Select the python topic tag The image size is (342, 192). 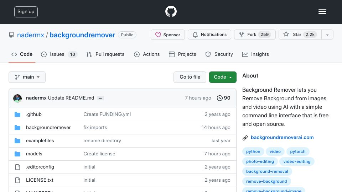[253, 151]
